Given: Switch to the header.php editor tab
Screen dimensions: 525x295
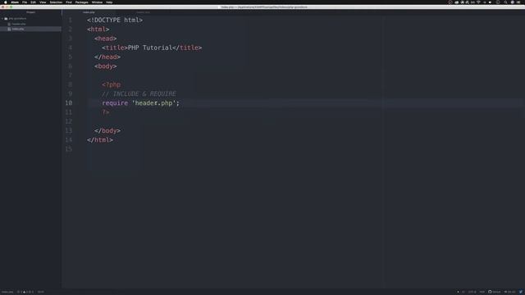Looking at the screenshot, I should (x=143, y=12).
